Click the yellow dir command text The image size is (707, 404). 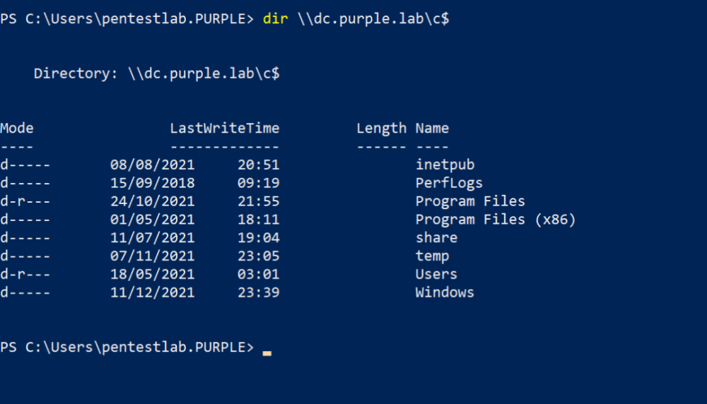[x=275, y=19]
